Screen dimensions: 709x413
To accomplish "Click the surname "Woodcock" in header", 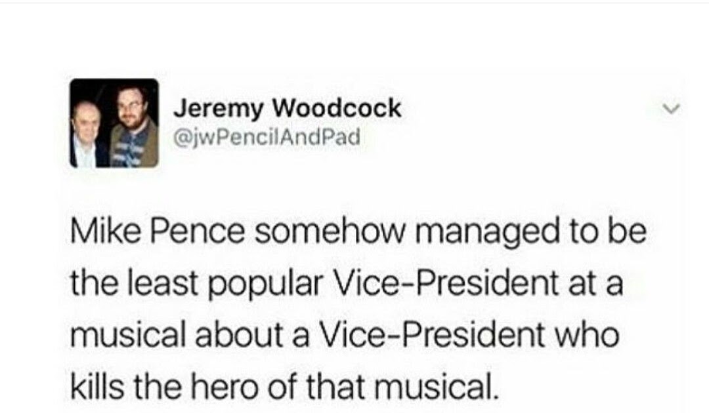I will (337, 108).
